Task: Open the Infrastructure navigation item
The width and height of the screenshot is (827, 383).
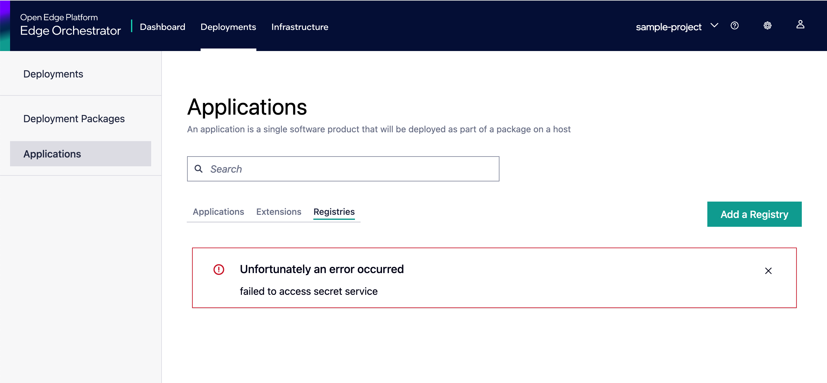Action: (x=299, y=27)
